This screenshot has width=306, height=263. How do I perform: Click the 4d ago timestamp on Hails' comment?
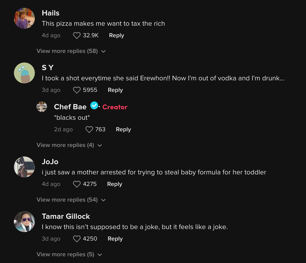pyautogui.click(x=51, y=35)
